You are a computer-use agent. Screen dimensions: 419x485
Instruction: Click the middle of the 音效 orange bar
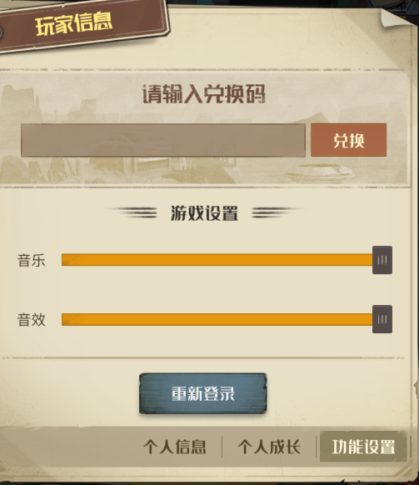point(217,319)
